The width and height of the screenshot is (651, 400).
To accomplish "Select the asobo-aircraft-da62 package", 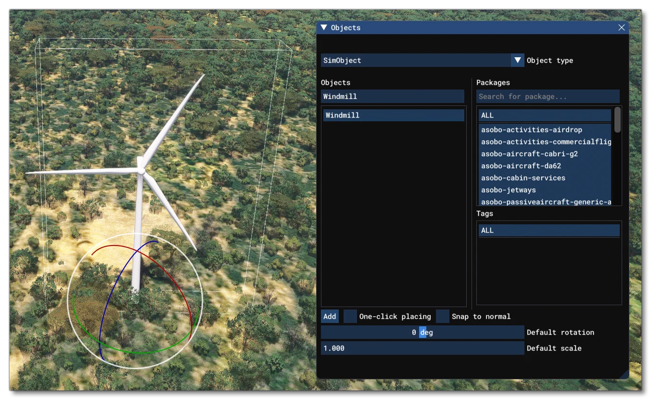I will tap(545, 166).
